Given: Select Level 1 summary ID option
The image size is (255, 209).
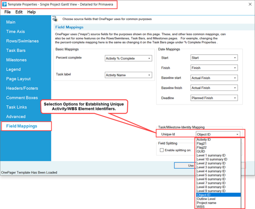Looking at the screenshot, I should coord(218,155).
